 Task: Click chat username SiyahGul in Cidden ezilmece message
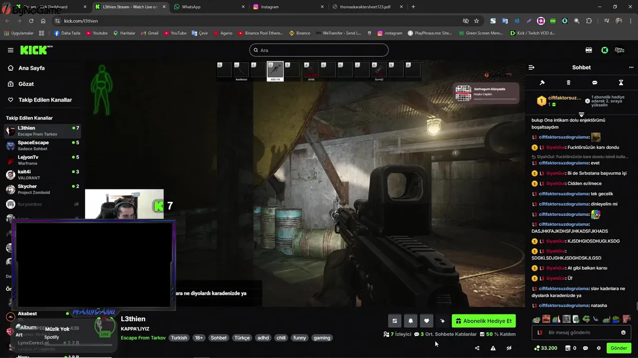pos(556,183)
